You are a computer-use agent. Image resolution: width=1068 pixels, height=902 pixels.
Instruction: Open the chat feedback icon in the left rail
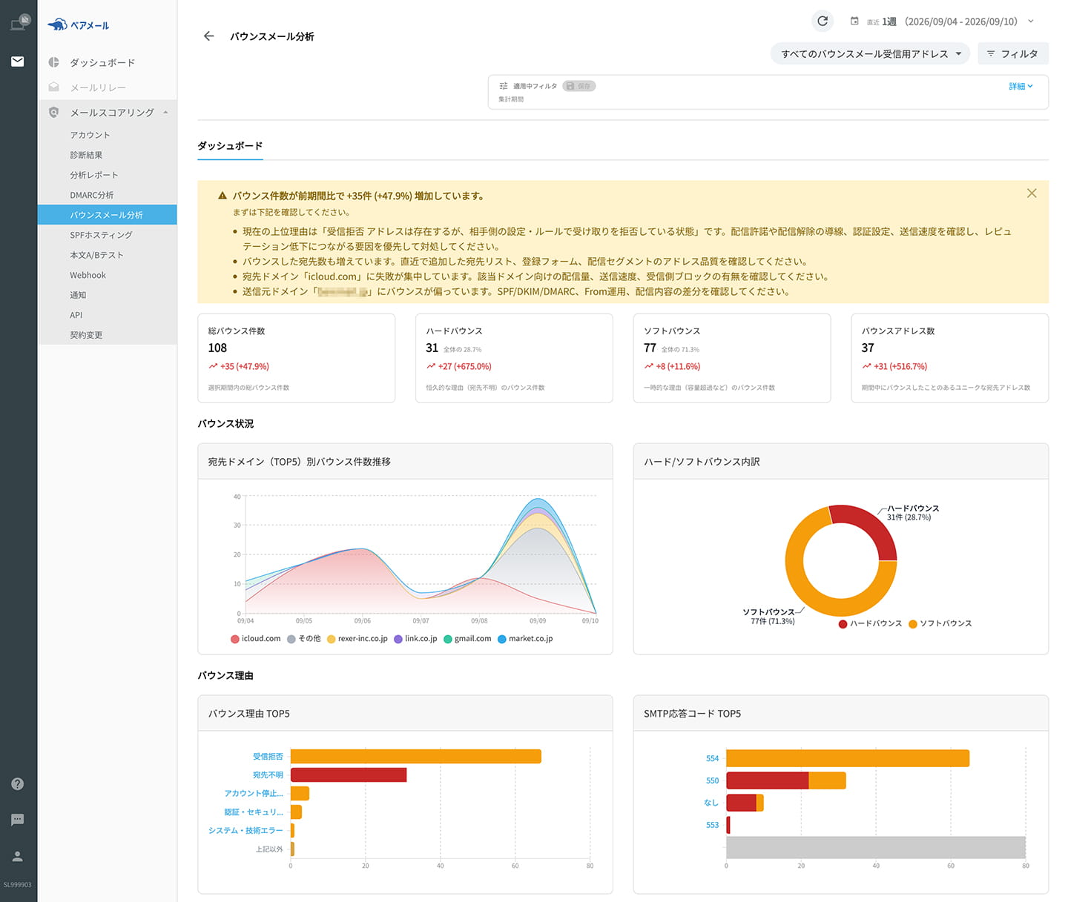(18, 820)
